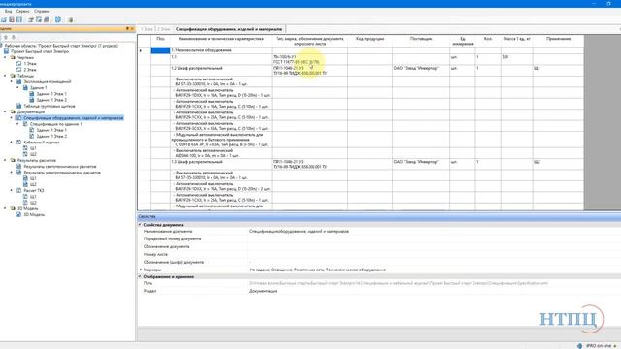Select 'Здание 1 Этаж 1' under Экспликация помещений
Viewport: 621px width, 349px height.
tap(51, 94)
